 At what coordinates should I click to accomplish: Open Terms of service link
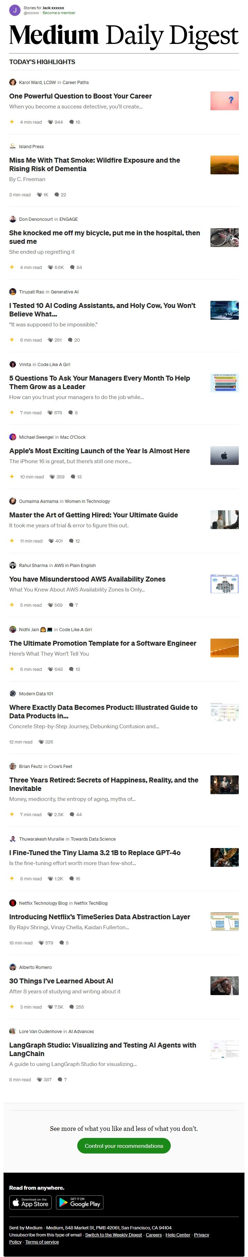[x=42, y=1242]
